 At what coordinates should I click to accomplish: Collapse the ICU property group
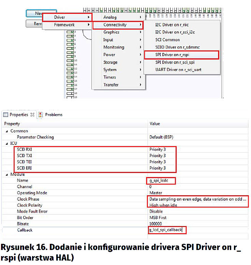[7, 143]
